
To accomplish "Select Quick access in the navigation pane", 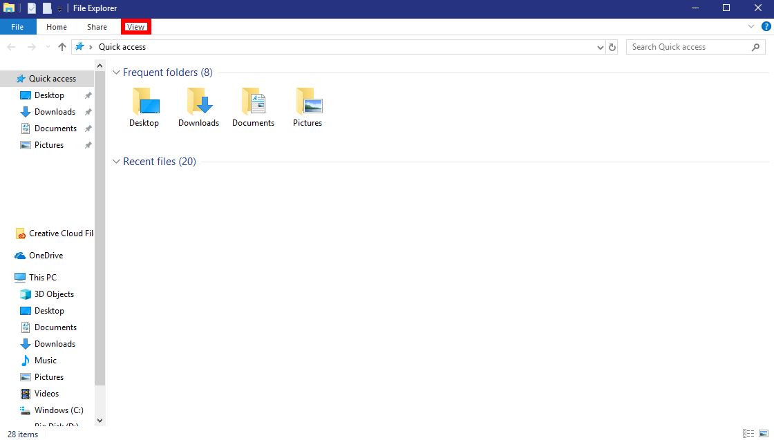I will coord(47,79).
